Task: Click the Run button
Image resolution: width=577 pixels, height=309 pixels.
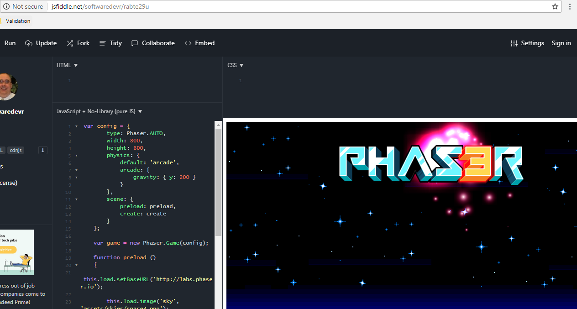Action: [10, 43]
